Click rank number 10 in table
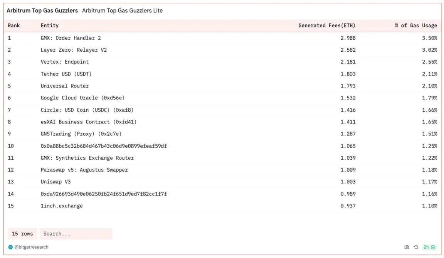 click(x=11, y=146)
